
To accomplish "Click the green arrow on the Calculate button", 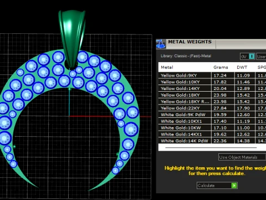I will pos(234,186).
